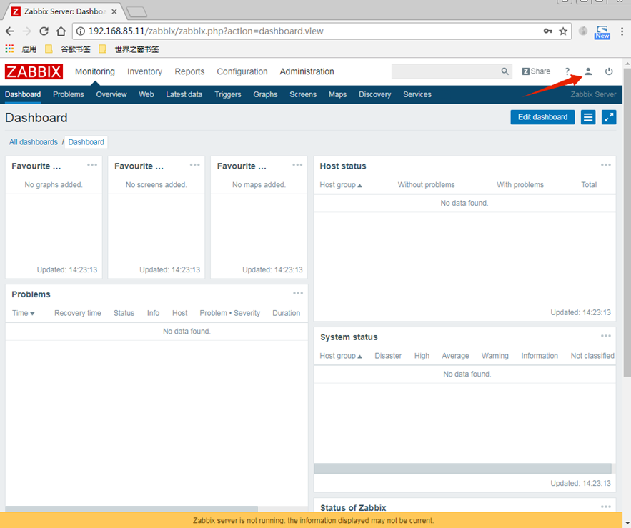This screenshot has height=528, width=631.
Task: Reload the browser page
Action: pyautogui.click(x=44, y=31)
